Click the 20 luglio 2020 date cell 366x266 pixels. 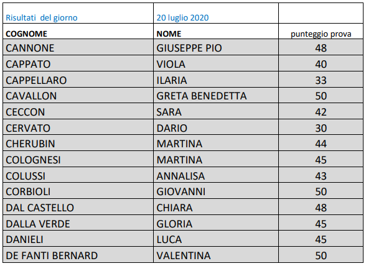point(216,13)
